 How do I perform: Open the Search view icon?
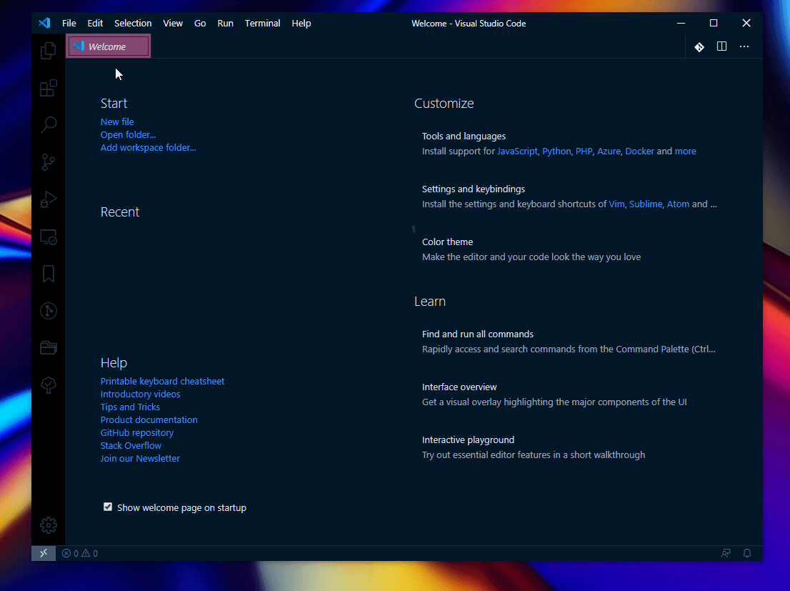tap(49, 124)
